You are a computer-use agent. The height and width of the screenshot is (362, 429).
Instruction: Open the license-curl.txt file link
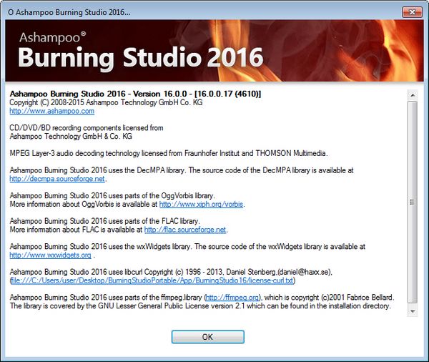pos(152,280)
